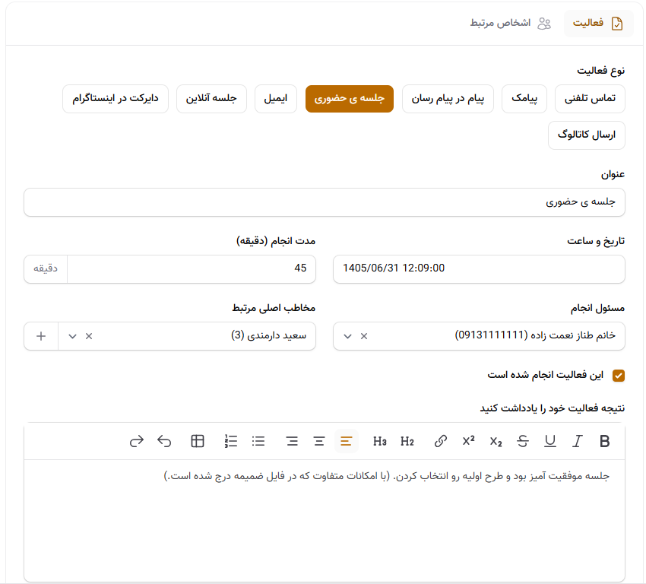Click the عنوان title input field
The height and width of the screenshot is (584, 646).
(325, 202)
